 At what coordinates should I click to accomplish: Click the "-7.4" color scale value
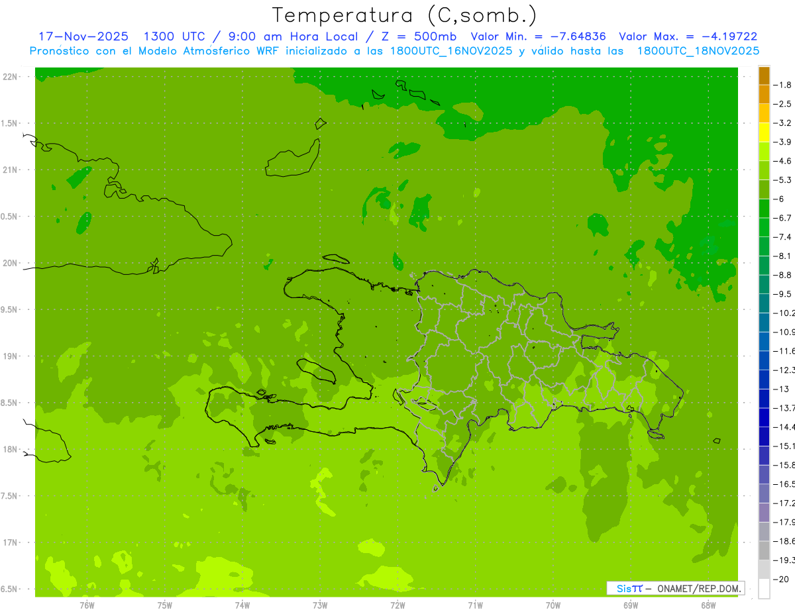point(783,237)
